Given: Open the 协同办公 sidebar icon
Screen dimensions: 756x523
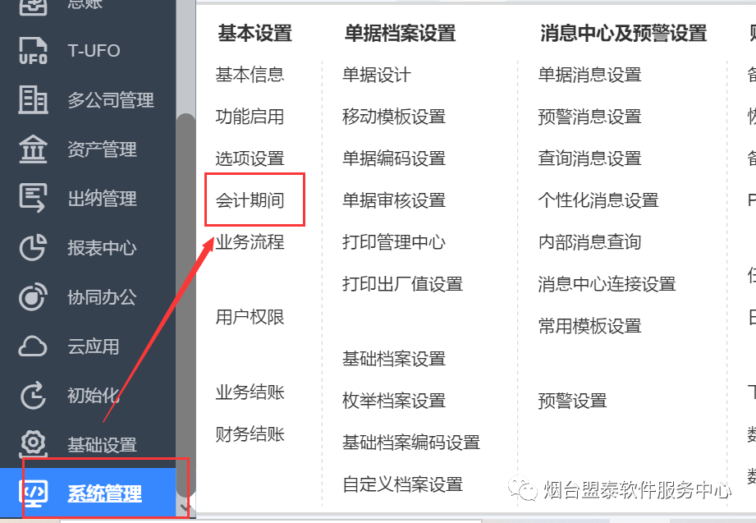Looking at the screenshot, I should coord(33,296).
